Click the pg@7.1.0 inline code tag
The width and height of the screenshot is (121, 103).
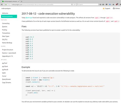pyautogui.click(x=110, y=18)
